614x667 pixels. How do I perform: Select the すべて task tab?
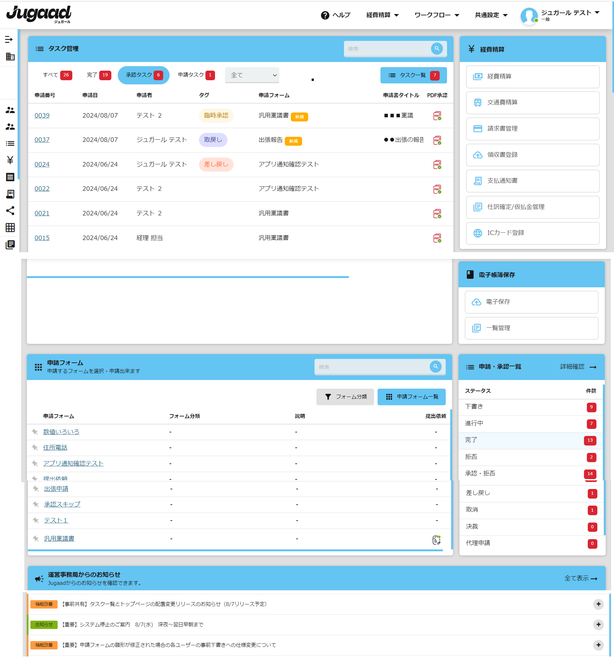click(x=58, y=75)
